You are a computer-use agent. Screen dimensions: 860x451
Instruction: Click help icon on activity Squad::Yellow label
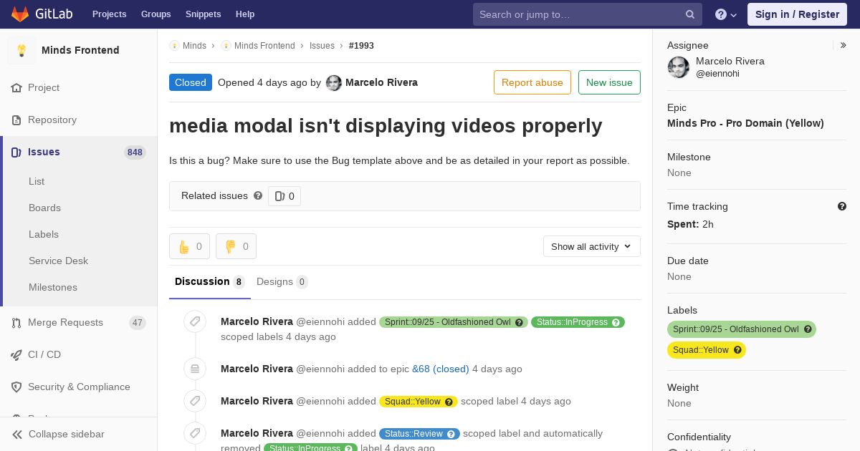click(x=449, y=402)
